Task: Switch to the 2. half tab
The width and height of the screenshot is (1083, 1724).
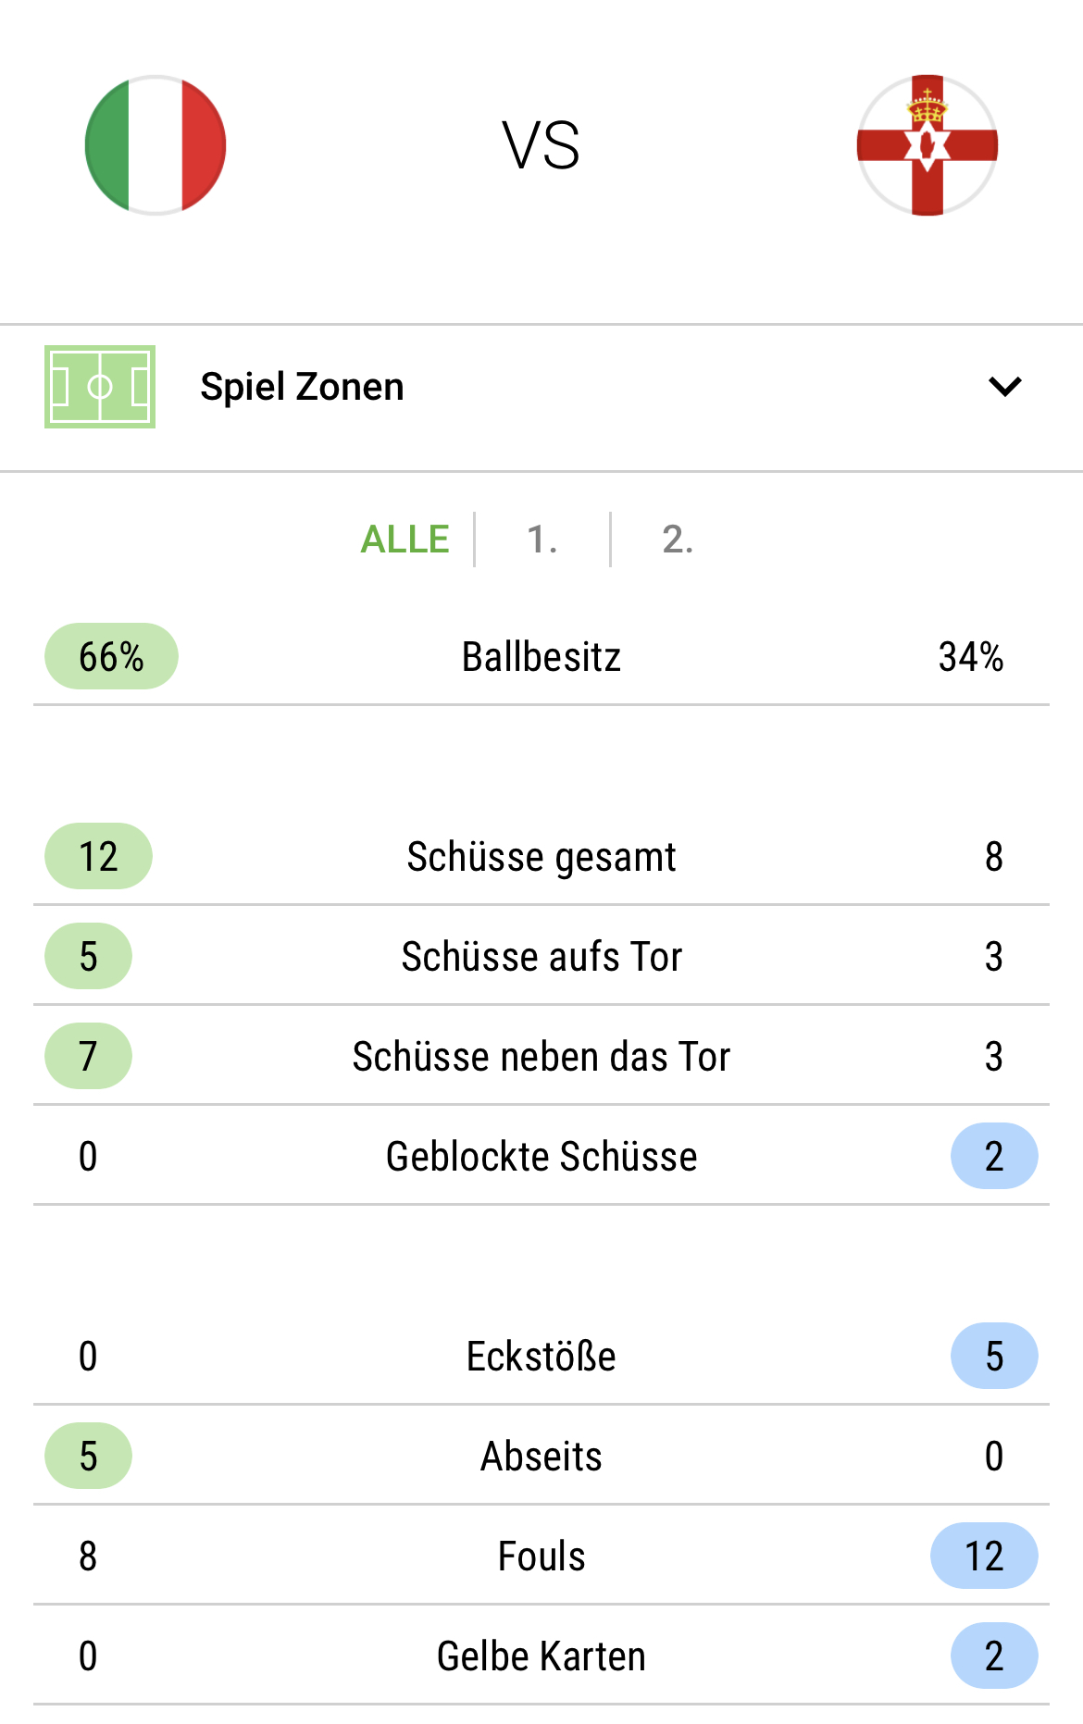Action: click(x=678, y=540)
